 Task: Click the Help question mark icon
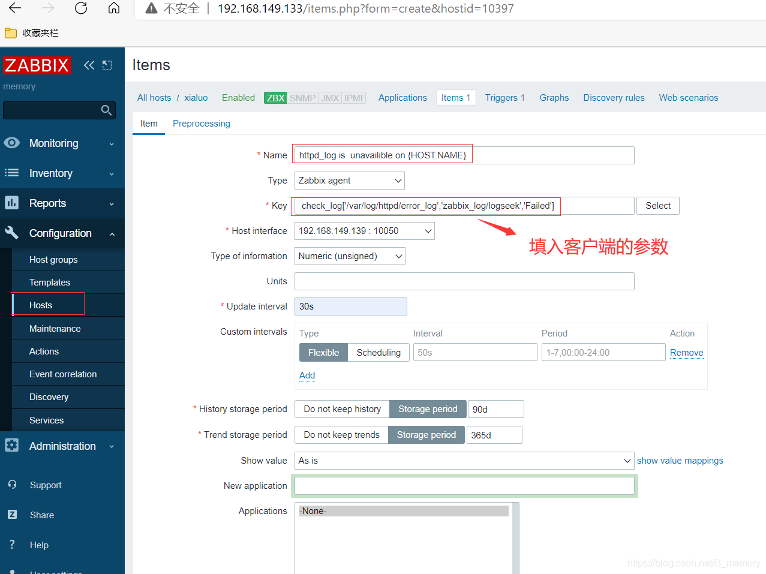point(12,545)
